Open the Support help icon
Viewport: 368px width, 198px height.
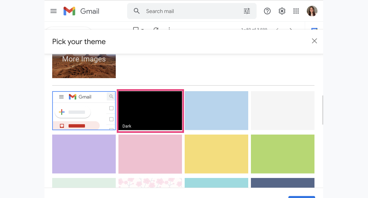pos(267,11)
